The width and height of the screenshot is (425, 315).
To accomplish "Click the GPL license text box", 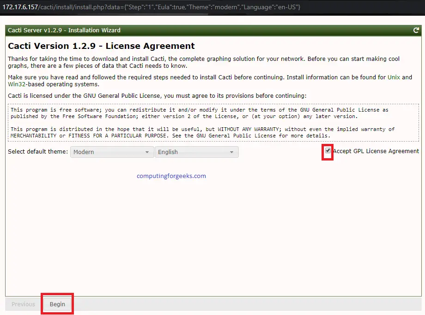I will click(x=213, y=123).
